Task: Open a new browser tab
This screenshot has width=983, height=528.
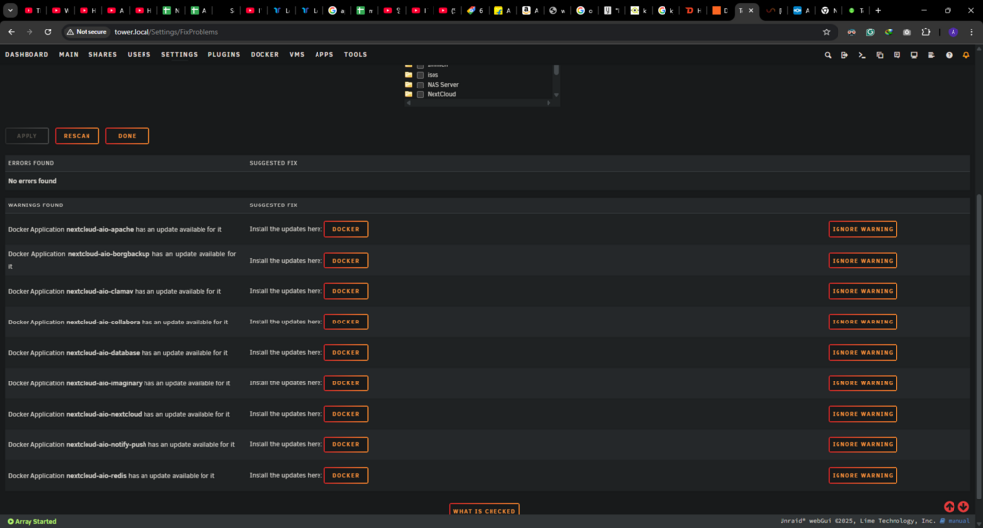Action: [878, 10]
